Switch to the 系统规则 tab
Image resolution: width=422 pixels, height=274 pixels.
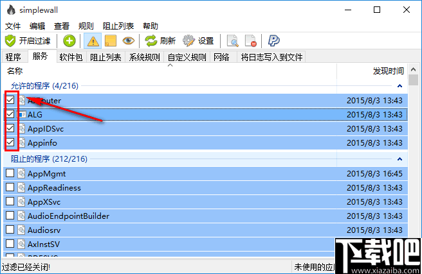[144, 57]
